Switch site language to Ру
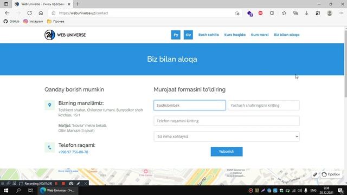 pos(176,35)
